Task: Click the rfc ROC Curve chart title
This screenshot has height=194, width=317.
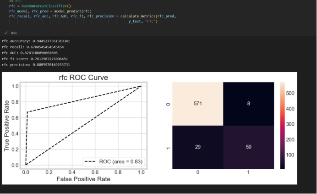Action: (83, 78)
